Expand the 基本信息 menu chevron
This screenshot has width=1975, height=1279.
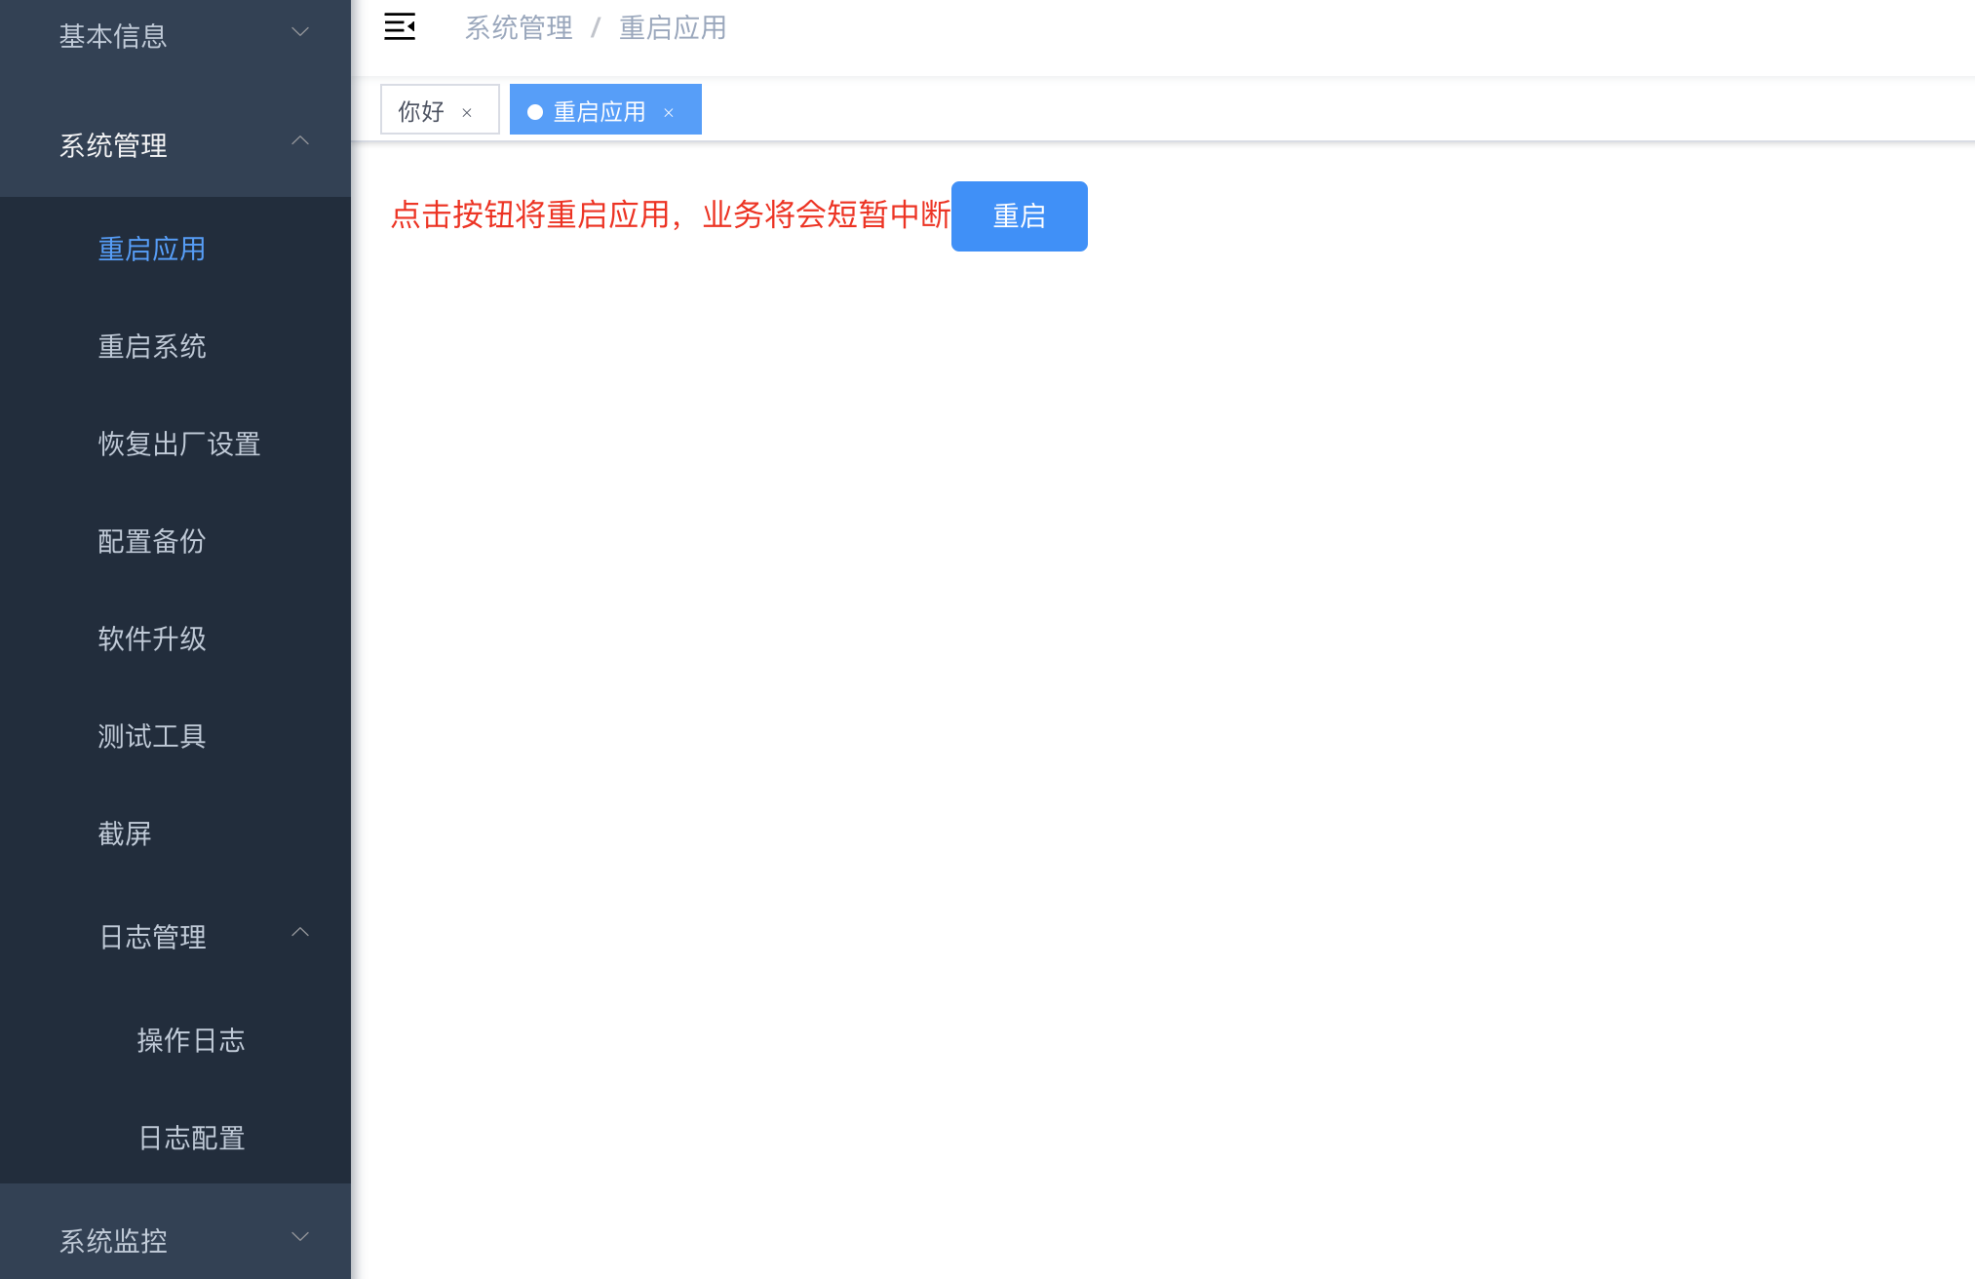pos(300,32)
